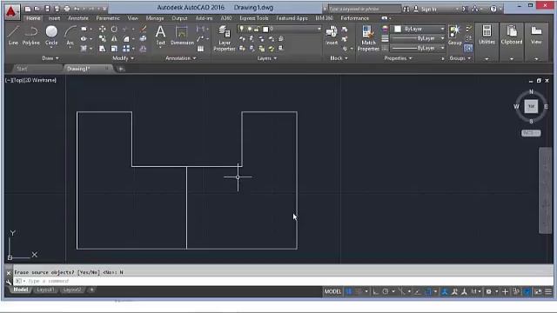The height and width of the screenshot is (313, 557).
Task: Click the Top face of the ViewCube
Action: pyautogui.click(x=531, y=106)
